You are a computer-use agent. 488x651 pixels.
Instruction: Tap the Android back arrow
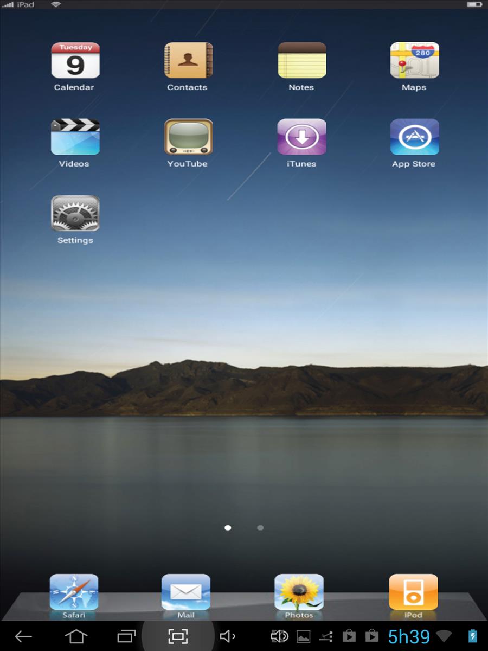coord(23,636)
